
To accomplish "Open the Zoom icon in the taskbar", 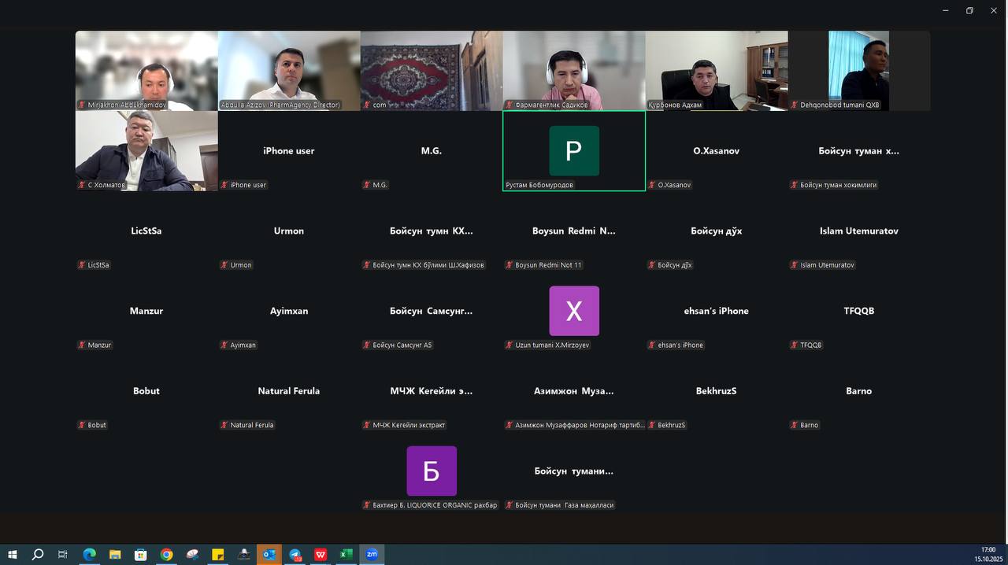I will (x=371, y=554).
